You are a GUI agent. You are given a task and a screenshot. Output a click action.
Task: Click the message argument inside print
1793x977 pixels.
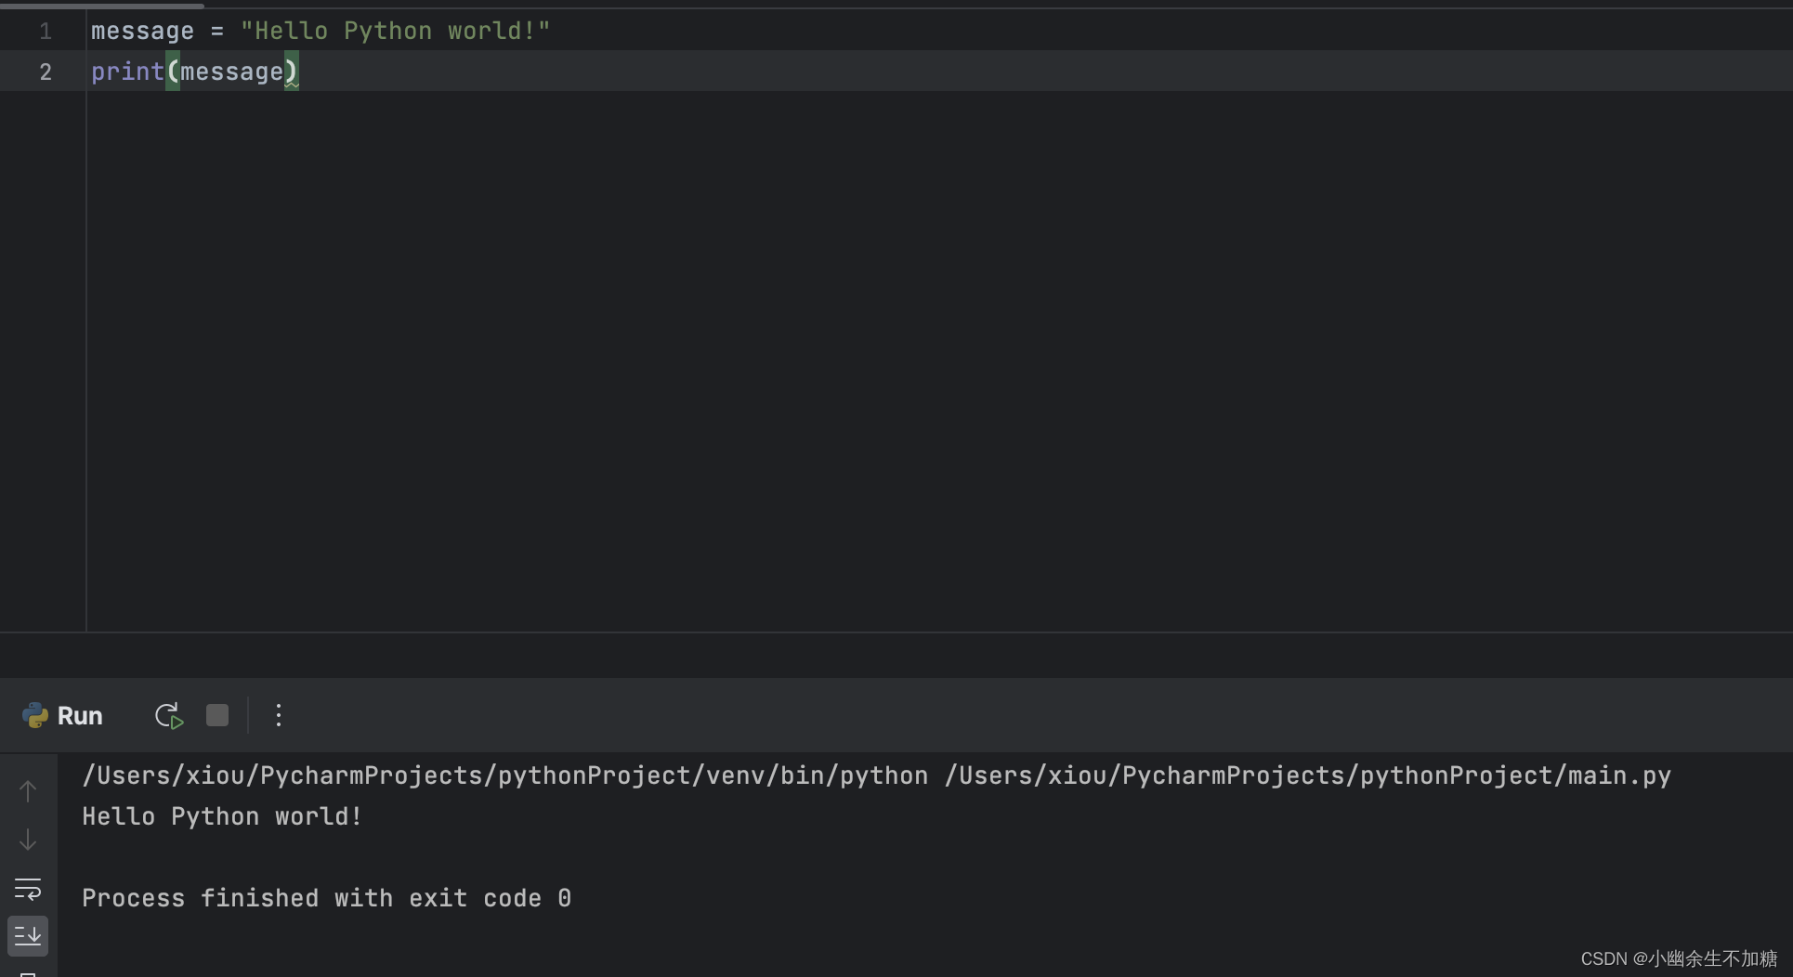click(231, 72)
